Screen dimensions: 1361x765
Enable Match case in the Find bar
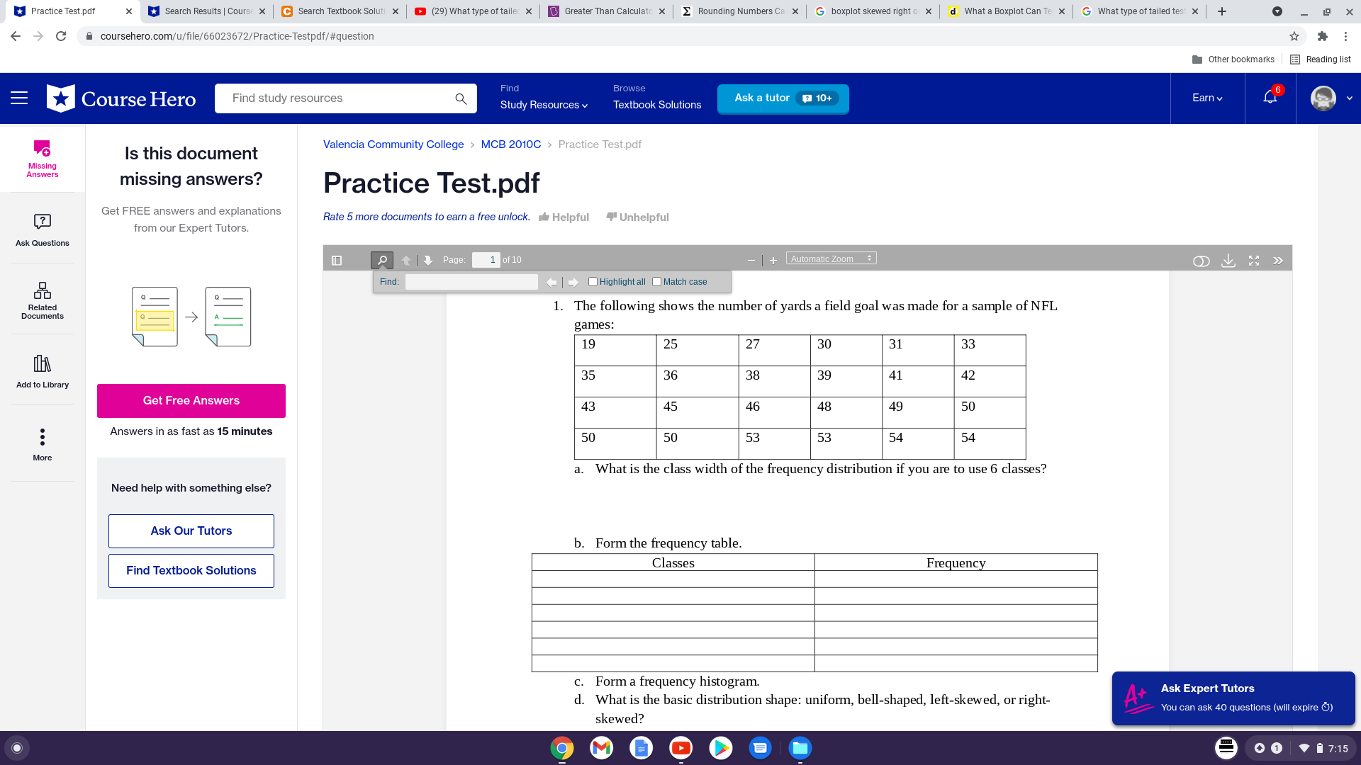click(656, 281)
